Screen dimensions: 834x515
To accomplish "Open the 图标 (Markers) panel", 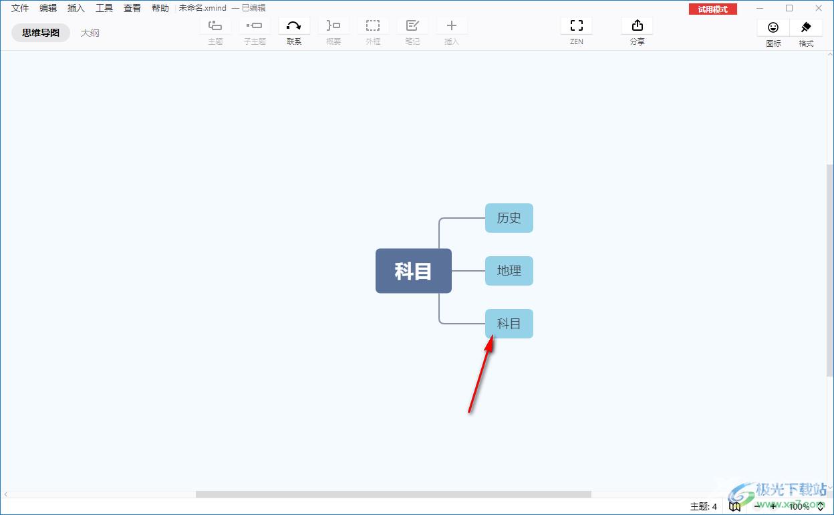I will click(x=773, y=27).
